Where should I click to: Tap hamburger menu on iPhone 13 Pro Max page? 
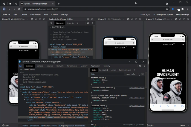point(183,44)
